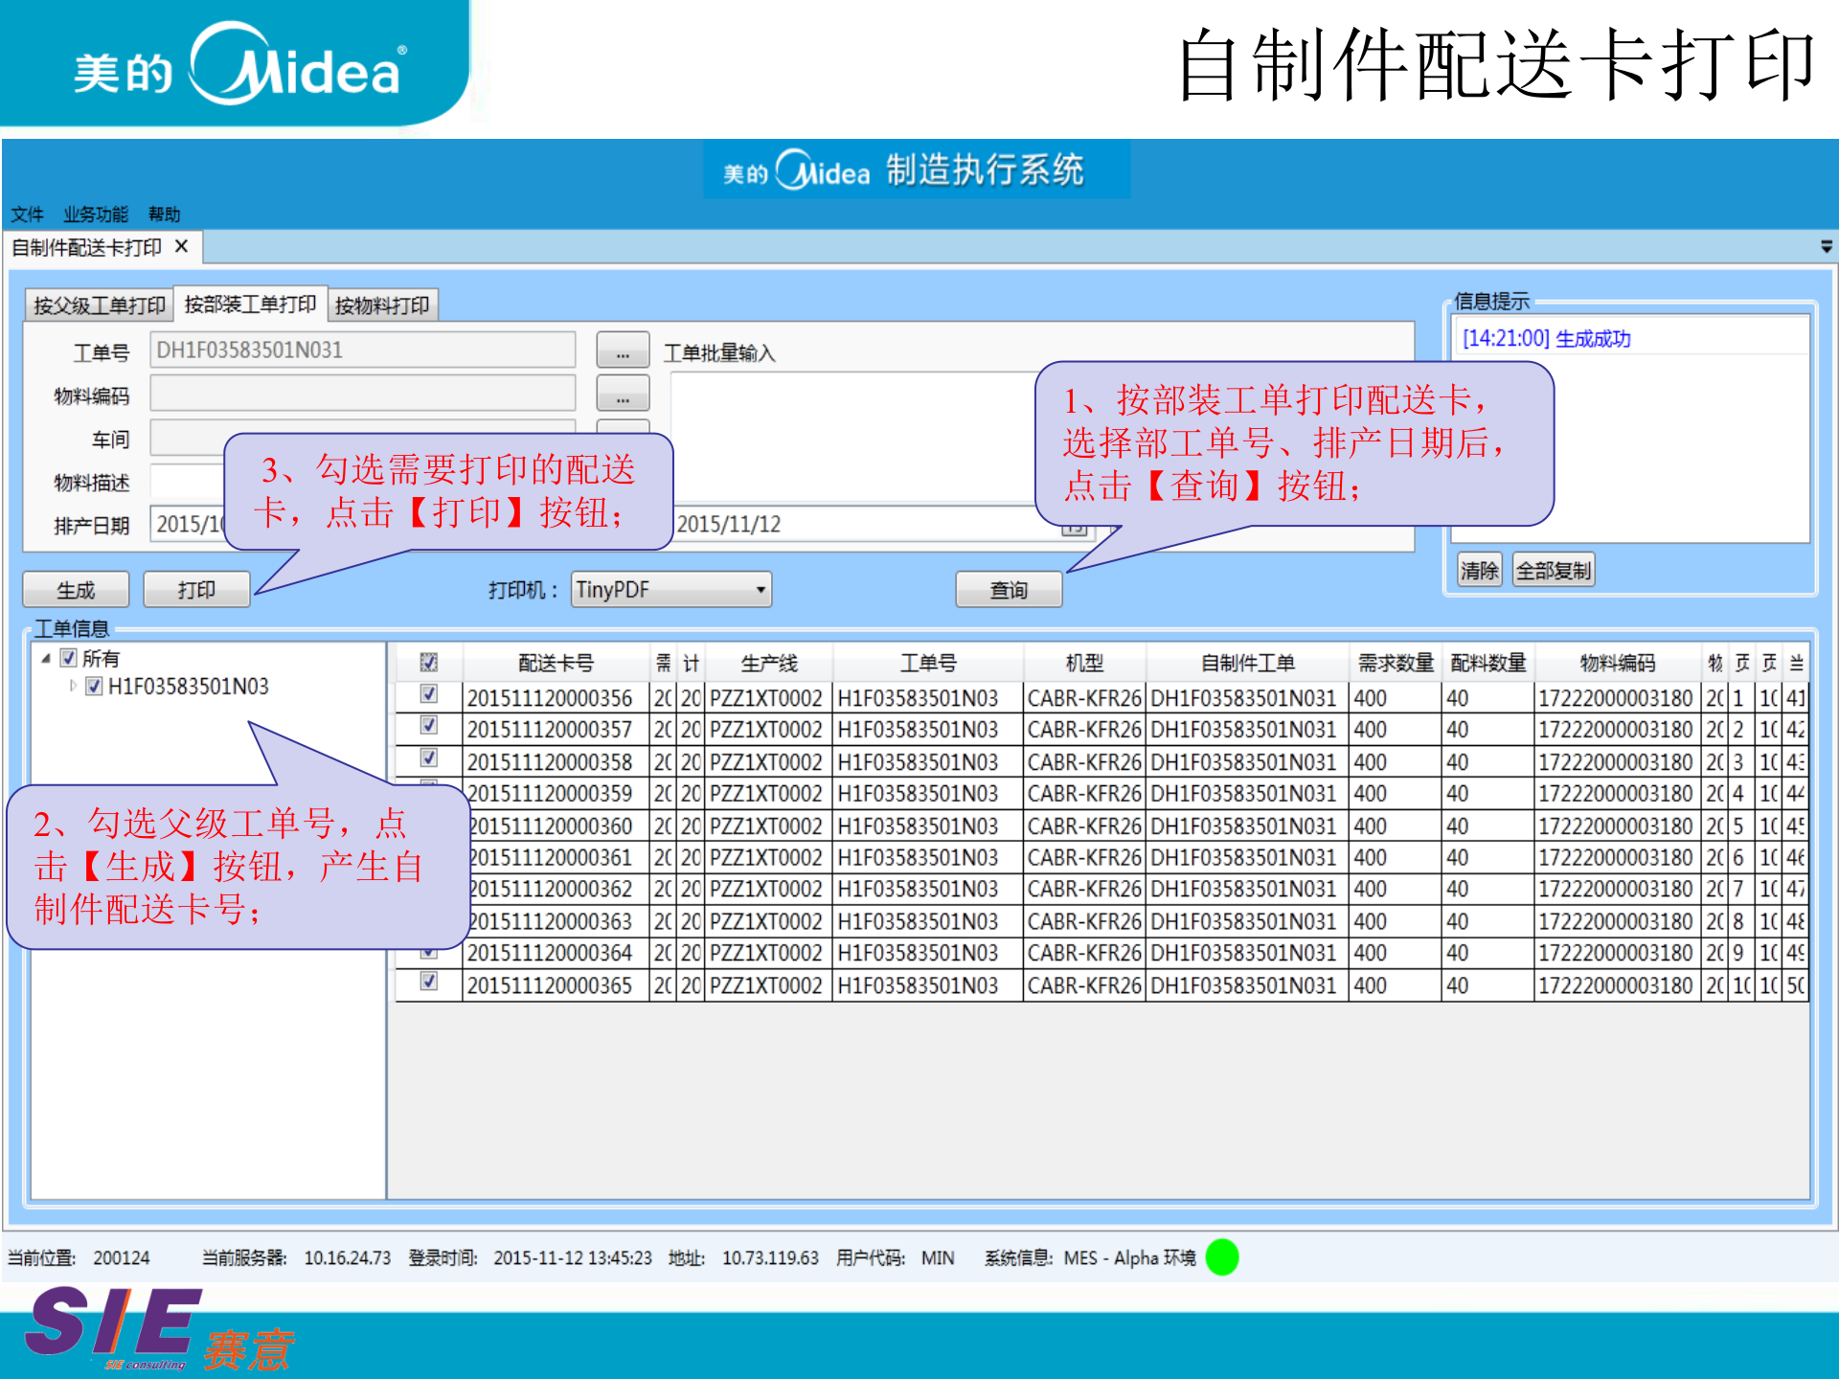Click the 清除 button in info panel
The width and height of the screenshot is (1839, 1379).
pyautogui.click(x=1479, y=571)
